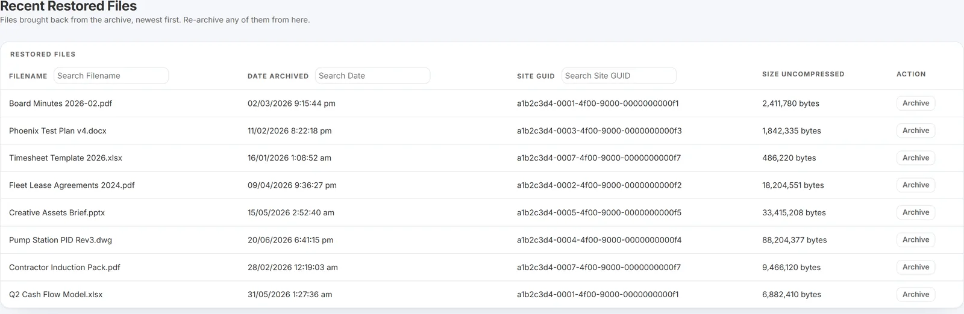The height and width of the screenshot is (314, 964).
Task: Click size 2,411,780 bytes
Action: [x=790, y=103]
